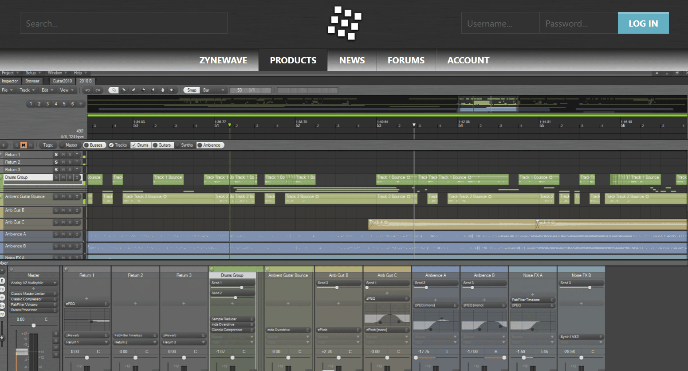This screenshot has height=371, width=688.
Task: Open the Project menu
Action: [10, 73]
